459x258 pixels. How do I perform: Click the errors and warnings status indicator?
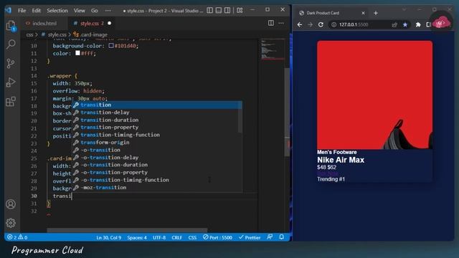tap(17, 237)
